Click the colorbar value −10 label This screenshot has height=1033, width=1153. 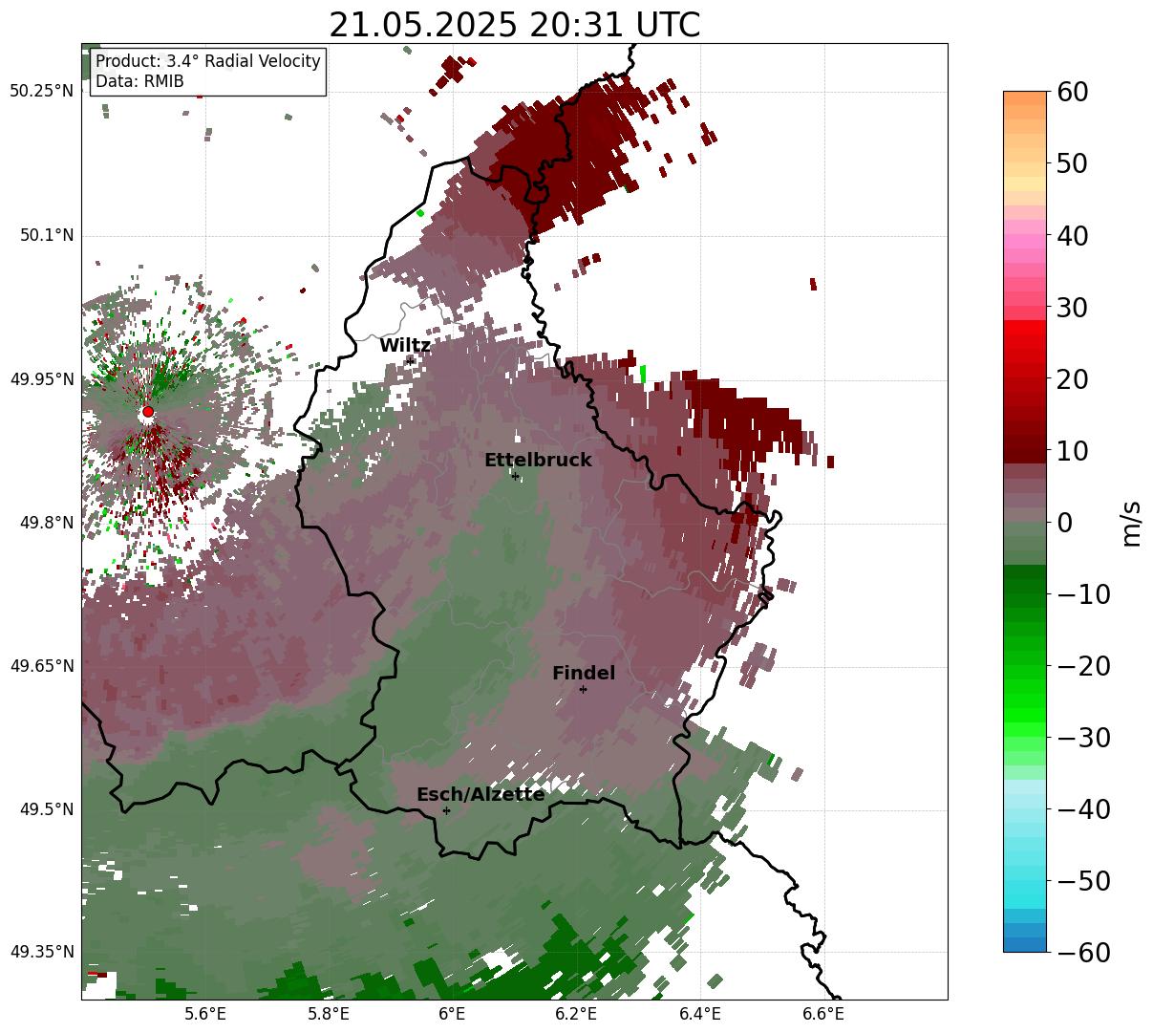coord(1083,594)
